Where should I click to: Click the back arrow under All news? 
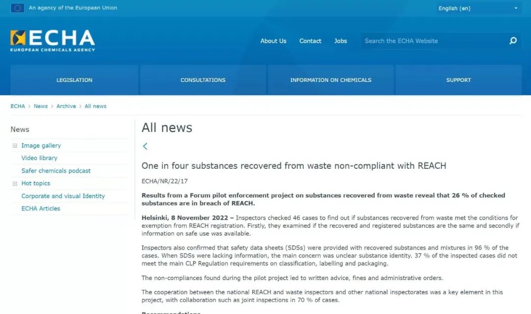click(x=145, y=146)
